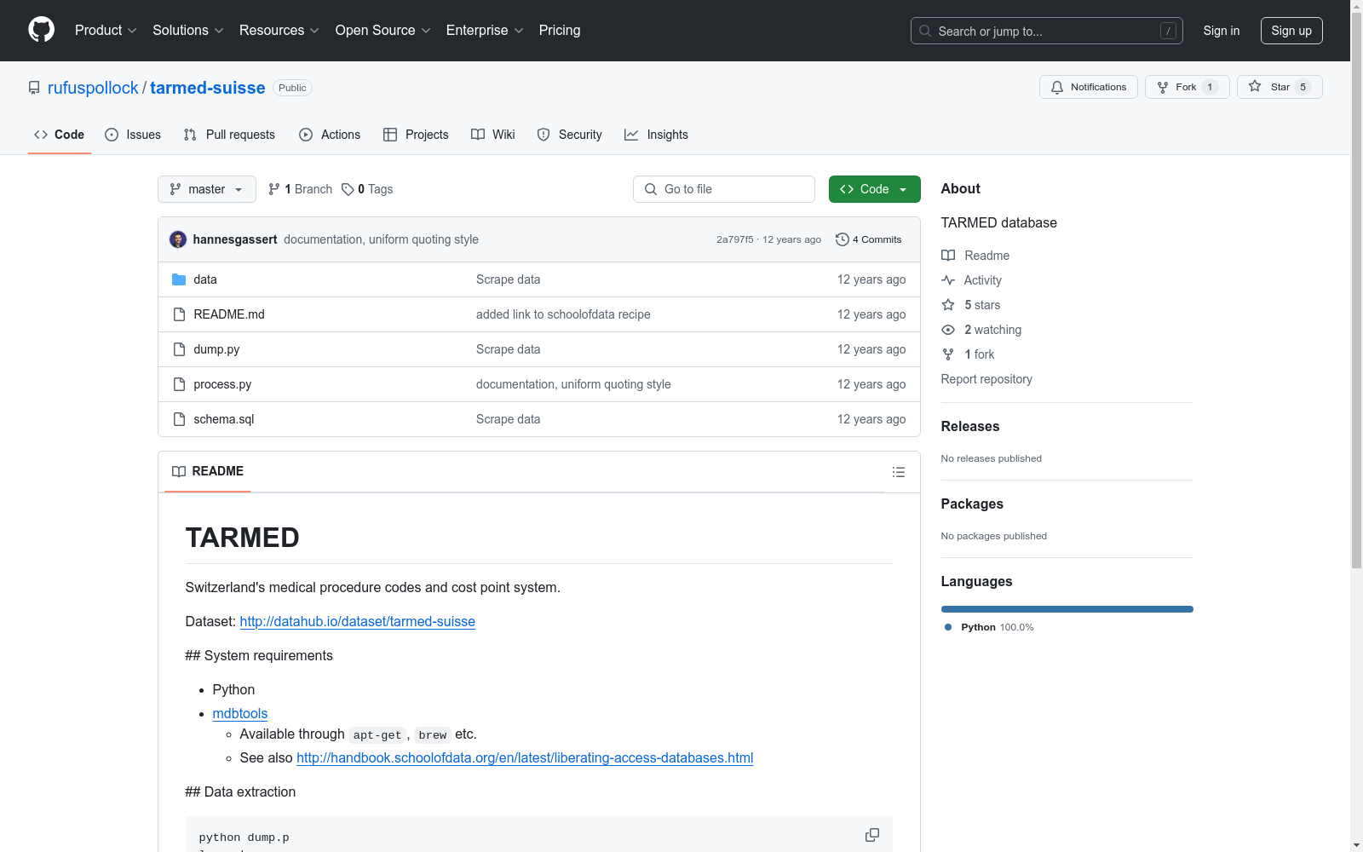Click the star icon on Star button
This screenshot has height=852, width=1363.
(1255, 86)
